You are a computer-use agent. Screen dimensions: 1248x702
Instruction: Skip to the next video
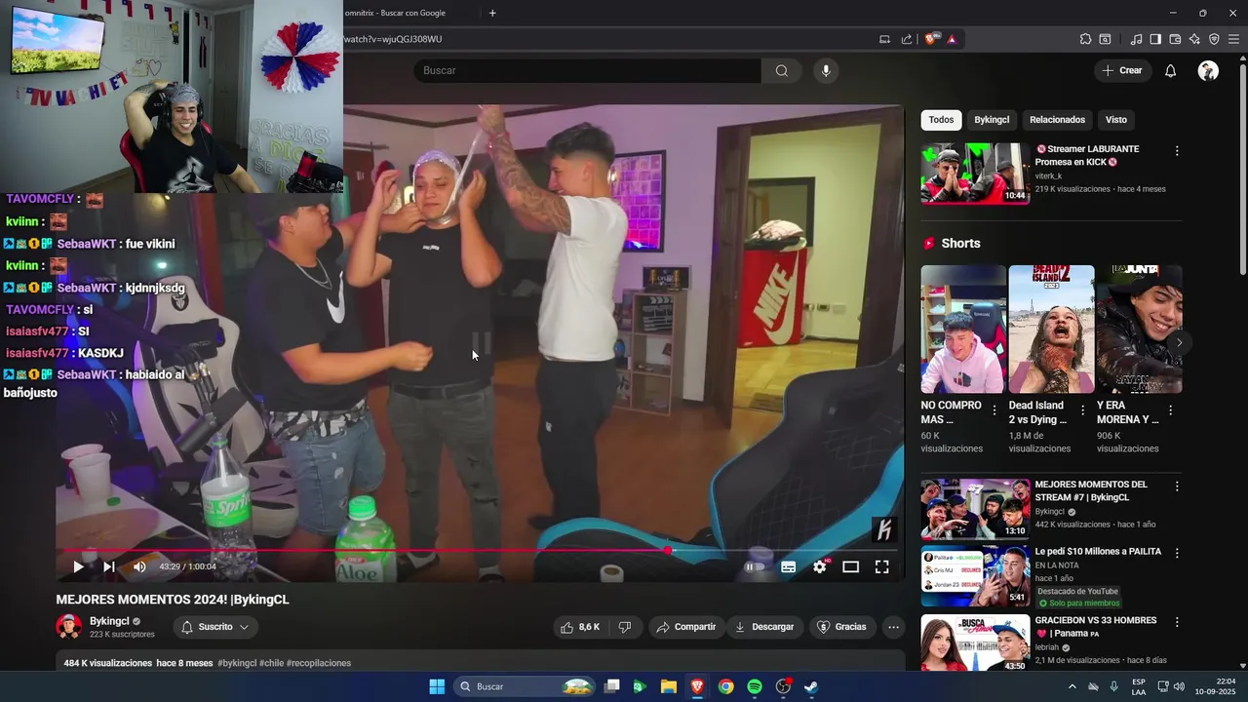coord(109,566)
